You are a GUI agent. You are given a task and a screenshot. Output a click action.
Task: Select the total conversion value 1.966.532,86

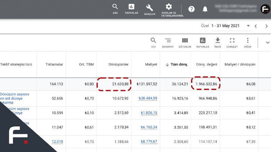[206, 84]
